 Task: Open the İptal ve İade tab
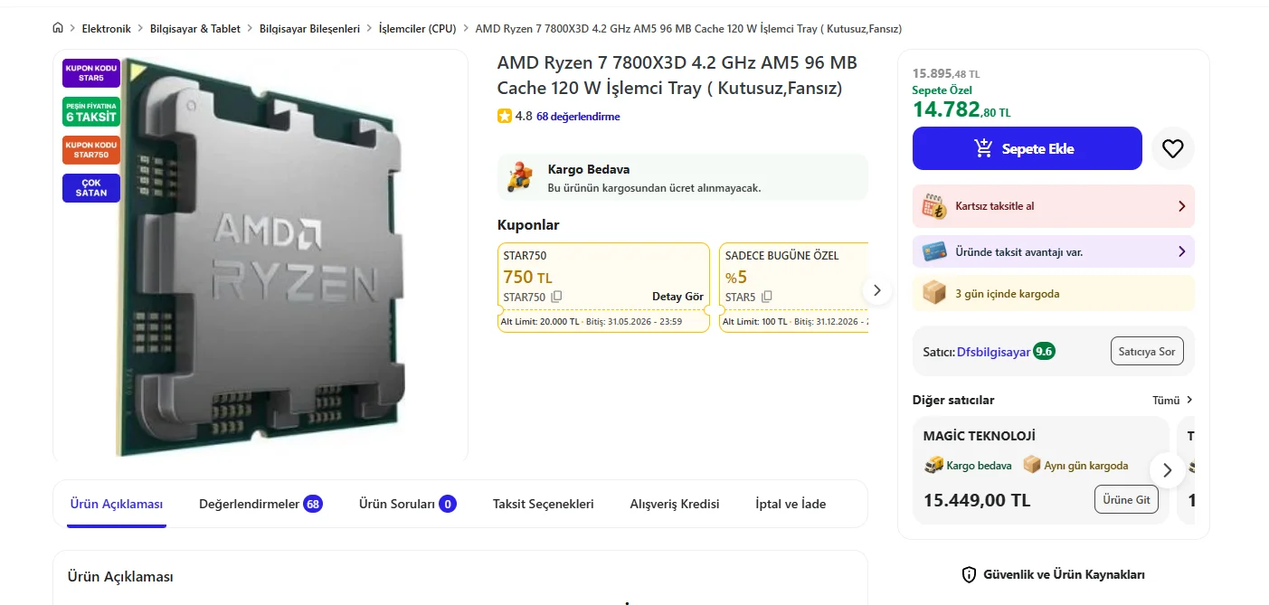[791, 504]
